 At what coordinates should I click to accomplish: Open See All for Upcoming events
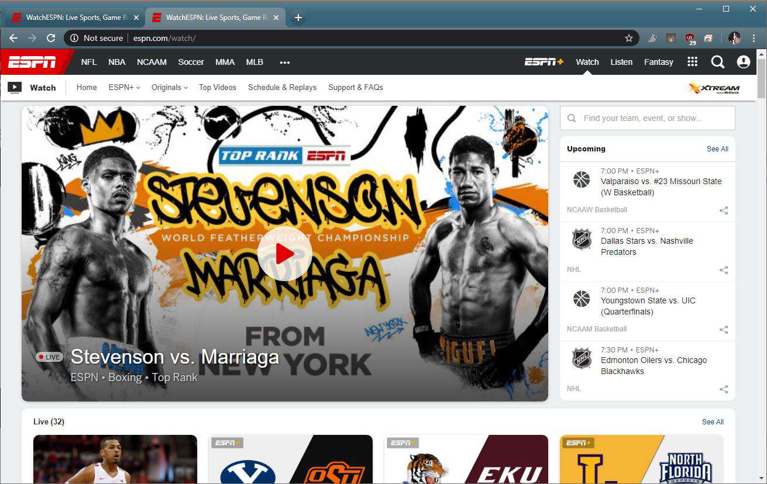click(x=717, y=149)
